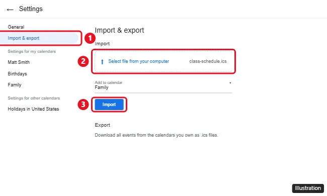Image resolution: width=327 pixels, height=196 pixels.
Task: Open Birthdays calendar settings
Action: pos(17,74)
